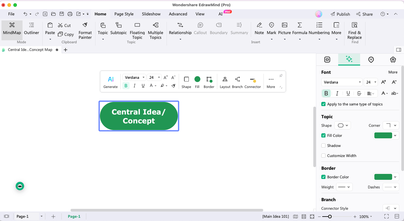Click the Format Painter tool
The height and width of the screenshot is (221, 404).
85,31
